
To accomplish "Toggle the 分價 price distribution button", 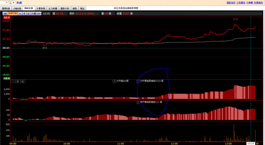I will (33, 14).
